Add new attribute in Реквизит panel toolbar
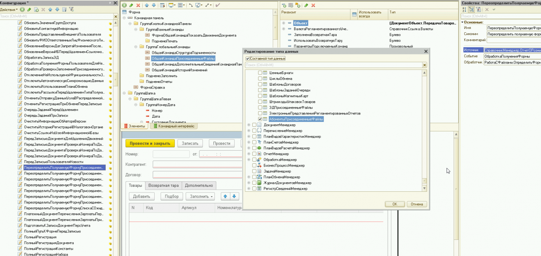Image resolution: width=541 pixels, height=256 pixels. pyautogui.click(x=284, y=5)
